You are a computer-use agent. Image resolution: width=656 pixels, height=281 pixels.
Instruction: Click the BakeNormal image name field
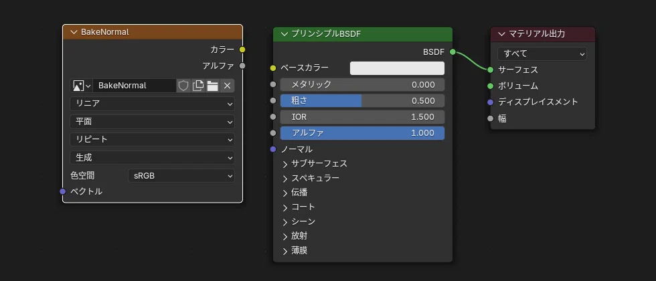click(x=135, y=86)
